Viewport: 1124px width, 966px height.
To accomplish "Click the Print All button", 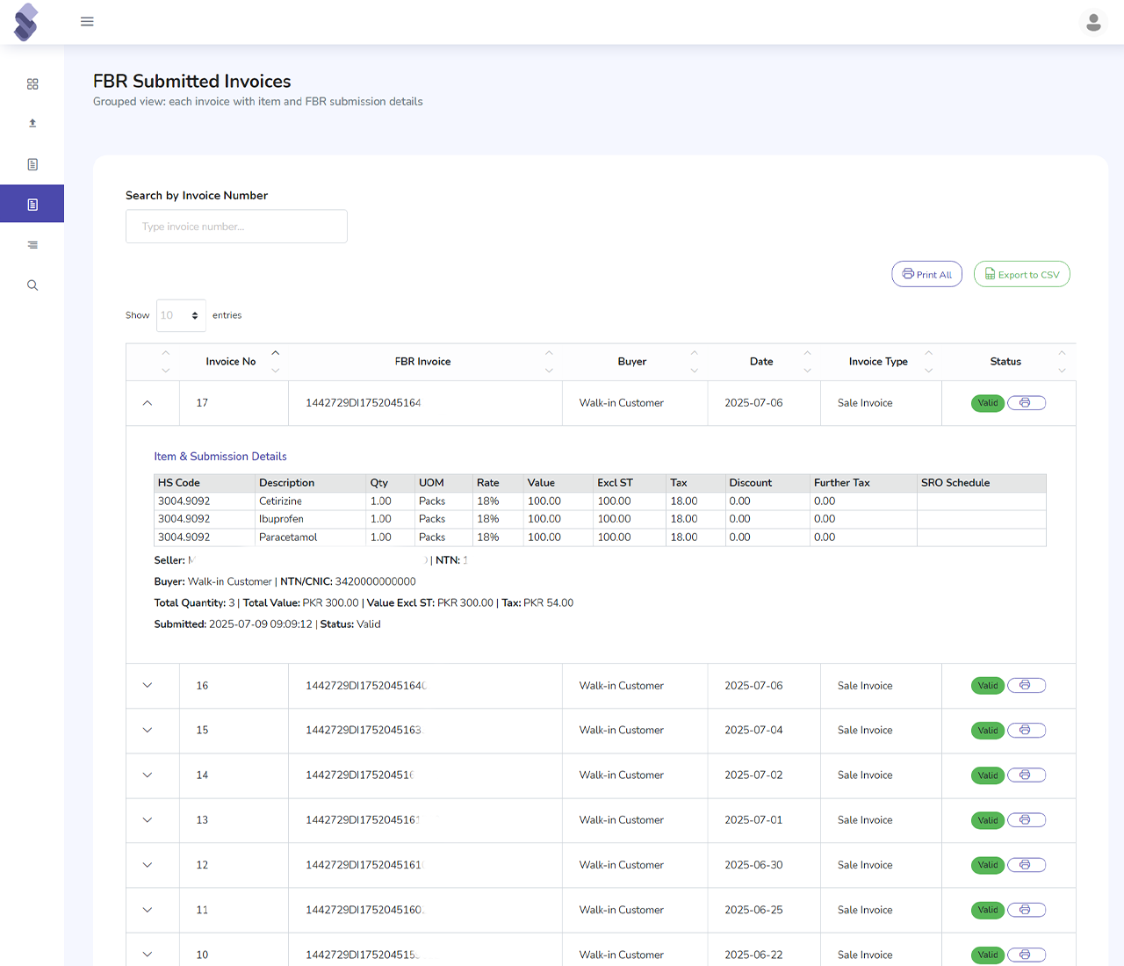I will click(x=926, y=274).
